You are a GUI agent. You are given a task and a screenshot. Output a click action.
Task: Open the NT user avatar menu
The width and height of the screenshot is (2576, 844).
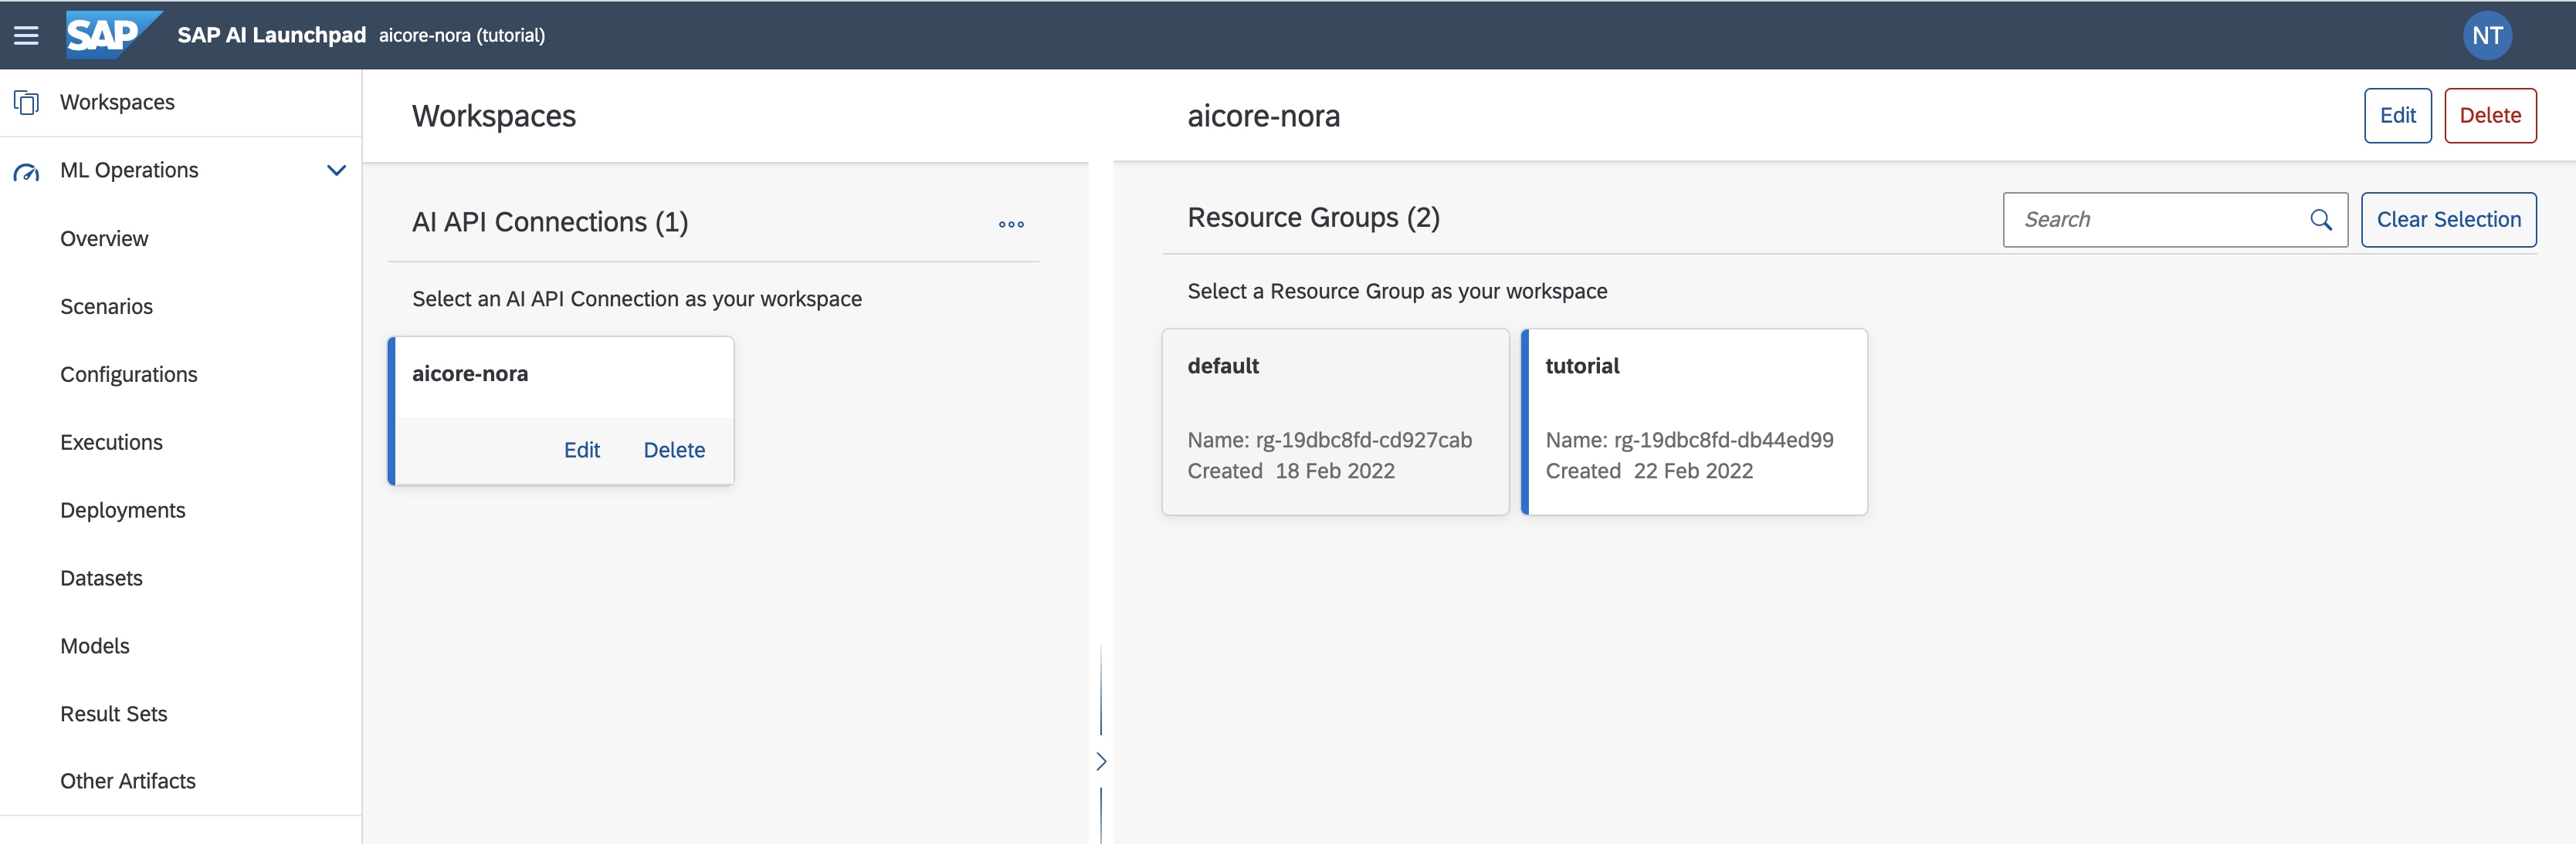[2487, 35]
